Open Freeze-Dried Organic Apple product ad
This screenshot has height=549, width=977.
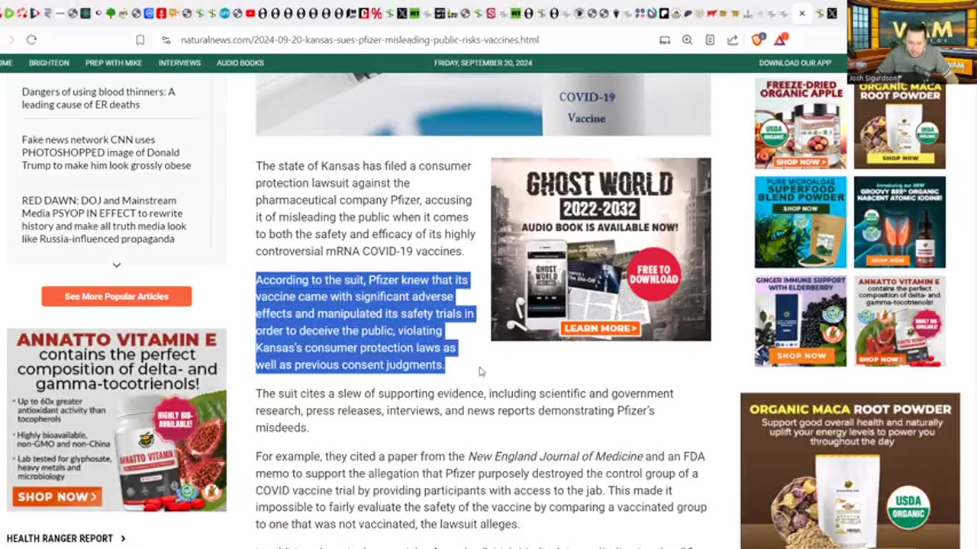[x=801, y=123]
